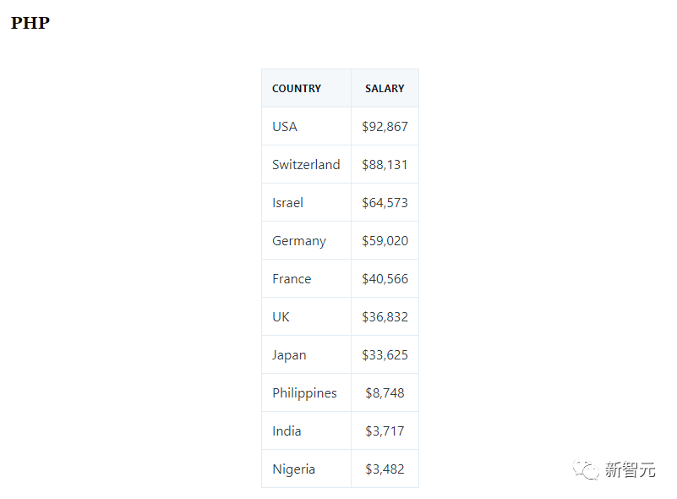Select the Philippines table cell
The height and width of the screenshot is (499, 677).
coord(304,393)
